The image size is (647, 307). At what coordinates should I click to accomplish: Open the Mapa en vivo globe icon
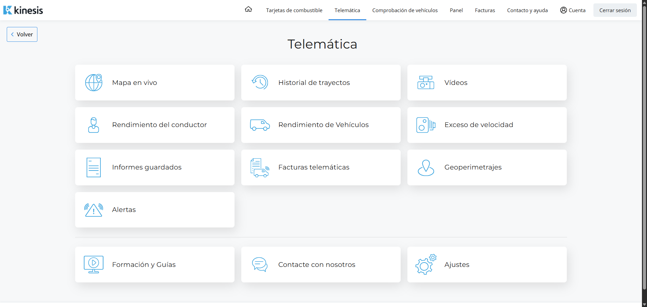click(94, 83)
